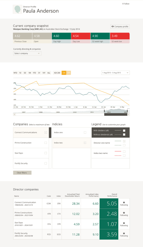The width and height of the screenshot is (143, 247).
Task: Check Prime Construction company checkbox
Action: point(46,143)
